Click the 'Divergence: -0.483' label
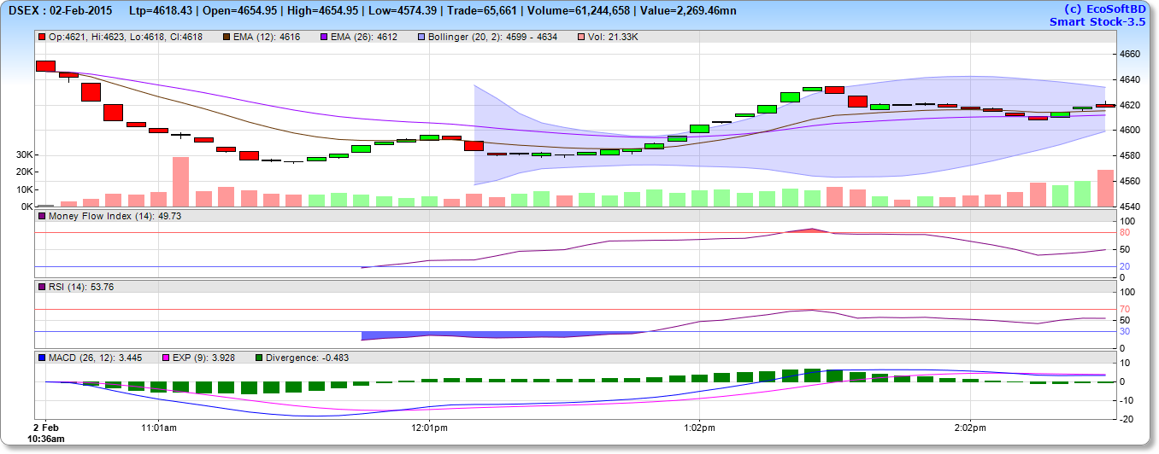Viewport: 1159px width, 454px height. click(x=308, y=358)
